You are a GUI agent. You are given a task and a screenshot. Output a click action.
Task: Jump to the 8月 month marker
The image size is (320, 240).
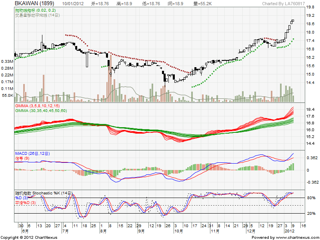[103, 231]
